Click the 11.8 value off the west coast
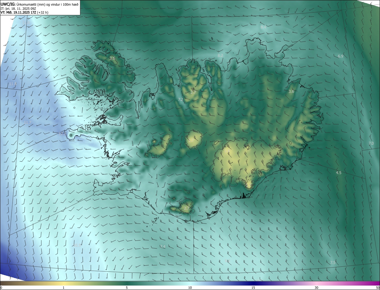Screen dimensions: 380x290 13,84
